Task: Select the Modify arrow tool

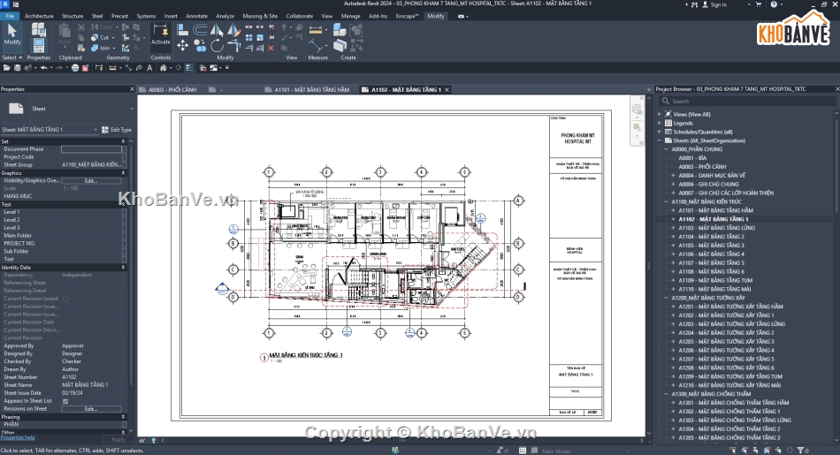Action: pyautogui.click(x=11, y=34)
